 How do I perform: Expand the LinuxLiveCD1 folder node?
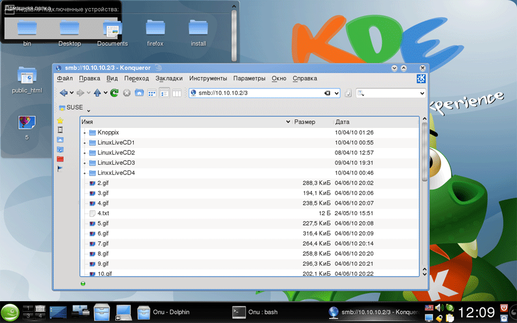pos(85,143)
